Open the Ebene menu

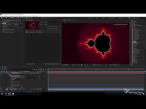16,16
